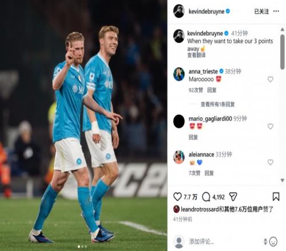286x251 pixels.
Task: Reply to anna_trieste's comment via 回复
Action: (x=212, y=90)
